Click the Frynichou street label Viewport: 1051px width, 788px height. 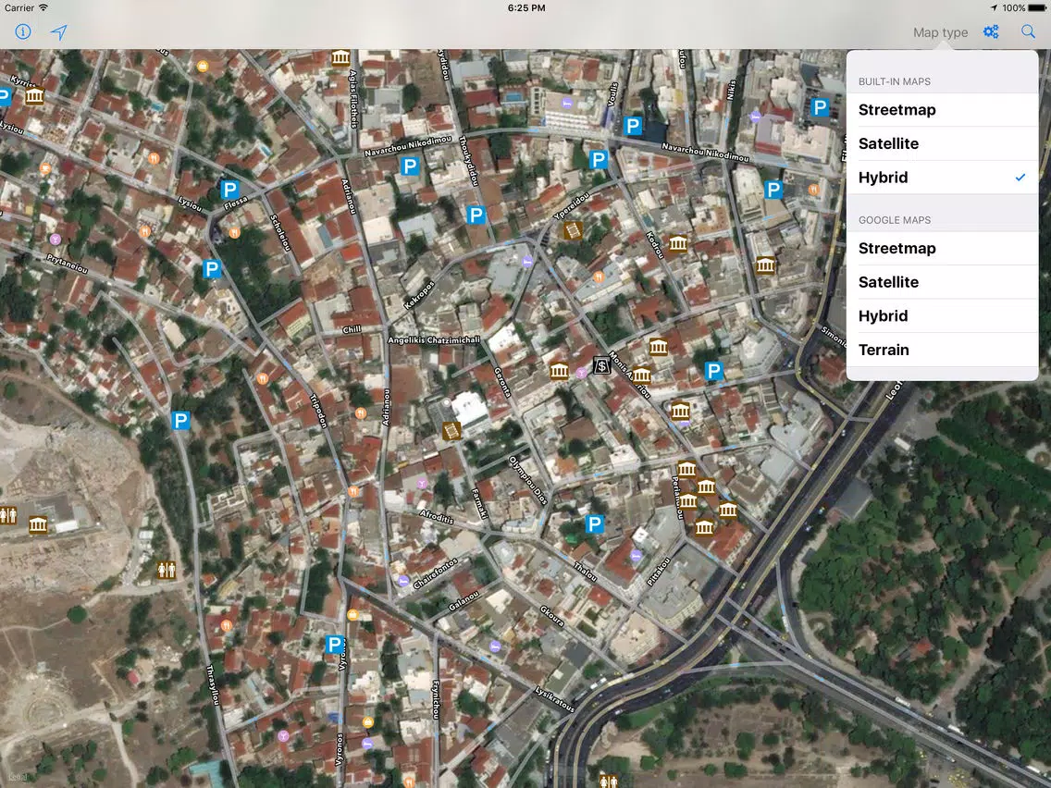point(436,699)
